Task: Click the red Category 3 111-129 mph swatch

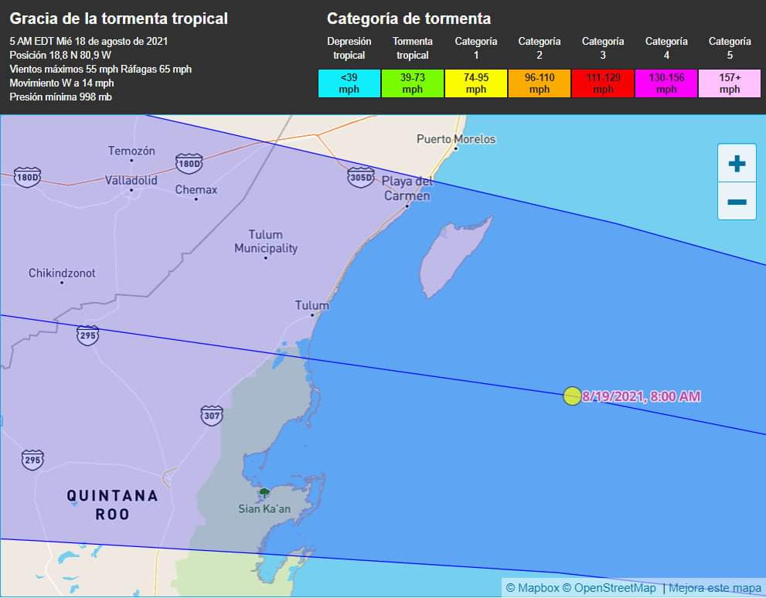Action: point(603,83)
